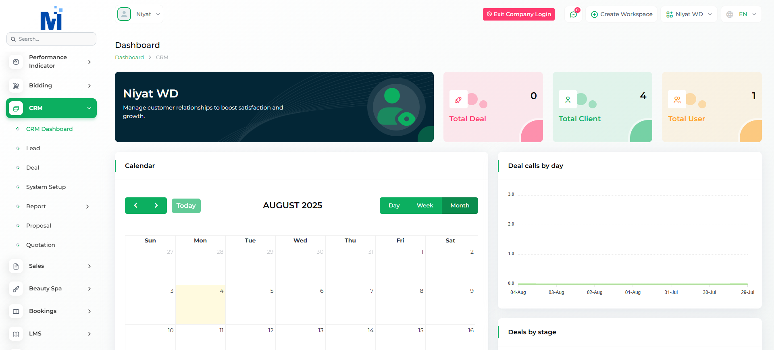The image size is (774, 350).
Task: Click the Beauty Spa brush icon
Action: click(x=16, y=289)
